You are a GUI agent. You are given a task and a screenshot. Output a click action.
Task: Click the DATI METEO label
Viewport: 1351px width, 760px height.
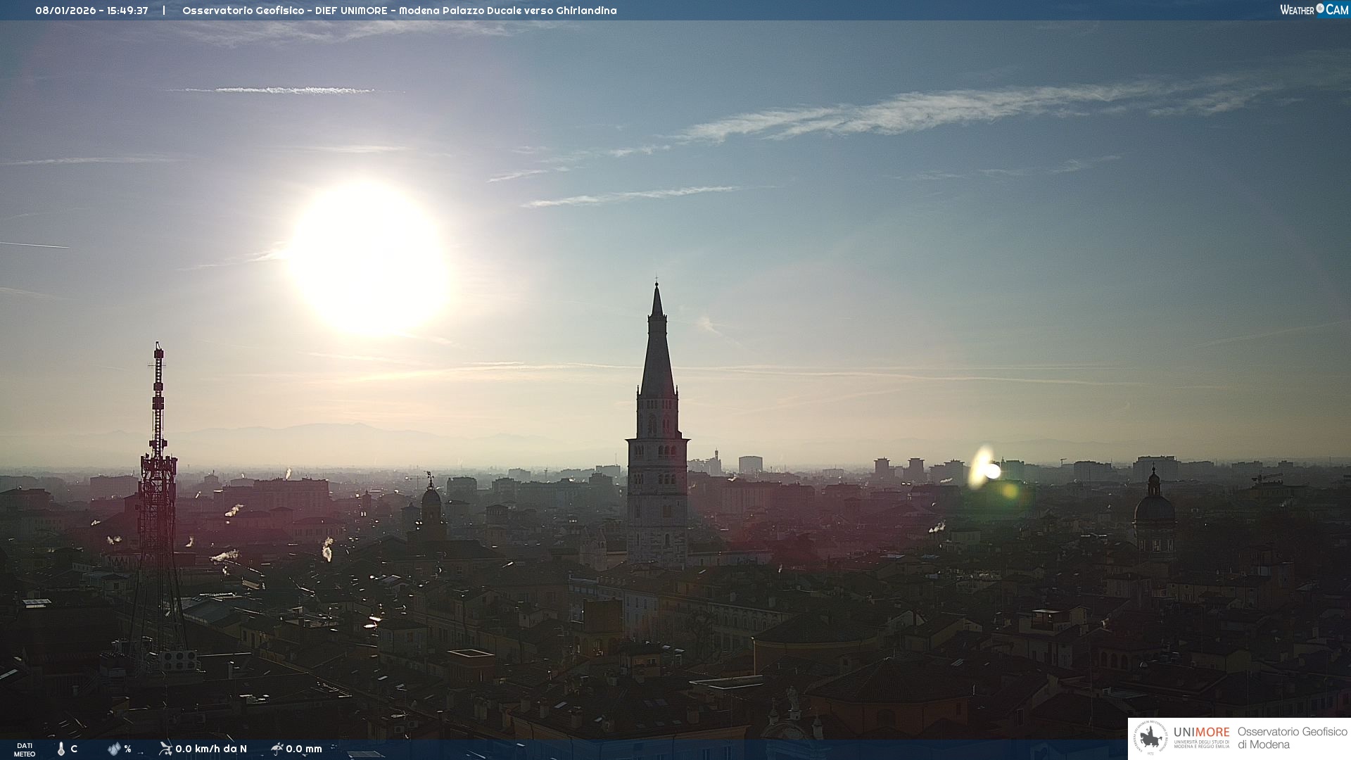25,749
